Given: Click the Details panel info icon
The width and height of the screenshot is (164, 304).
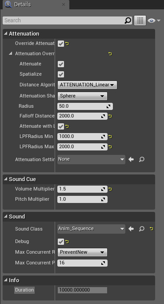Looking at the screenshot, I should coord(8,4).
